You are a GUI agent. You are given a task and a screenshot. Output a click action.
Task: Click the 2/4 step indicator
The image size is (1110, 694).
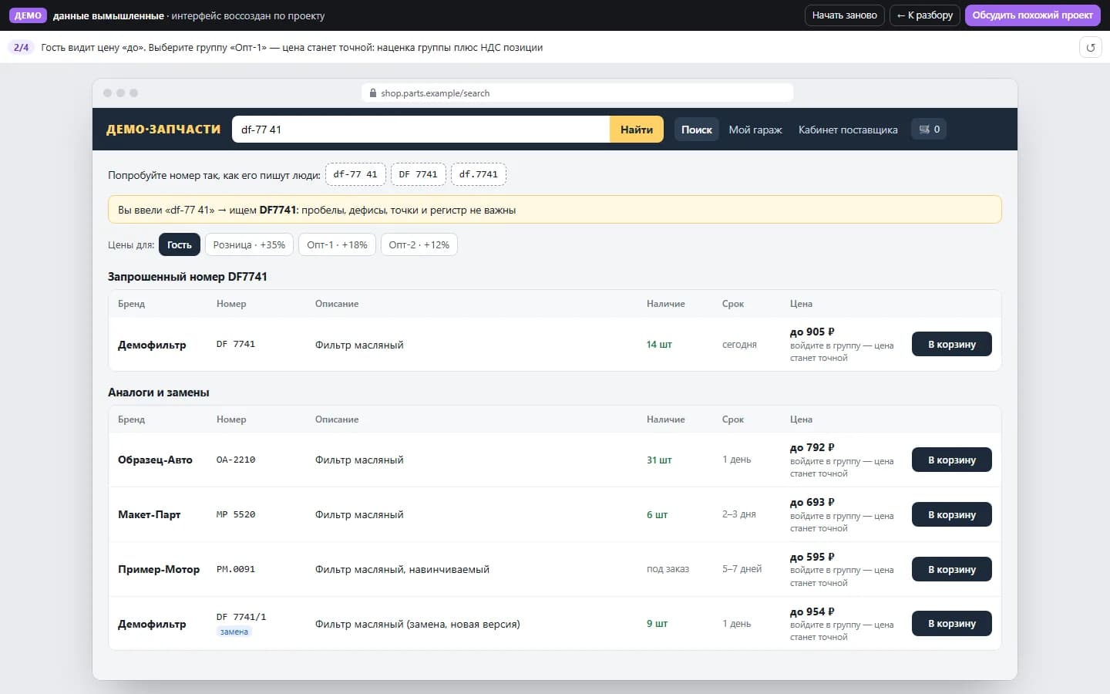[22, 48]
